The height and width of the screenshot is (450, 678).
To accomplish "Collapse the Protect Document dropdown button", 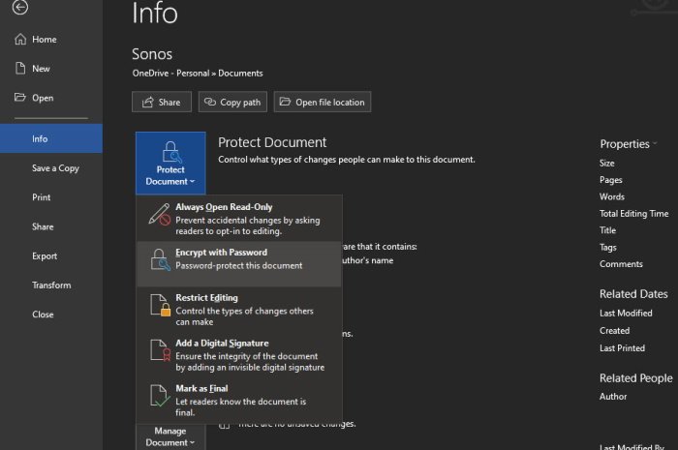I will tap(170, 164).
